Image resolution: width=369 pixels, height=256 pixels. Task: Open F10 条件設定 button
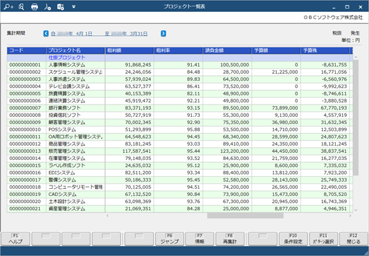[x=293, y=239]
